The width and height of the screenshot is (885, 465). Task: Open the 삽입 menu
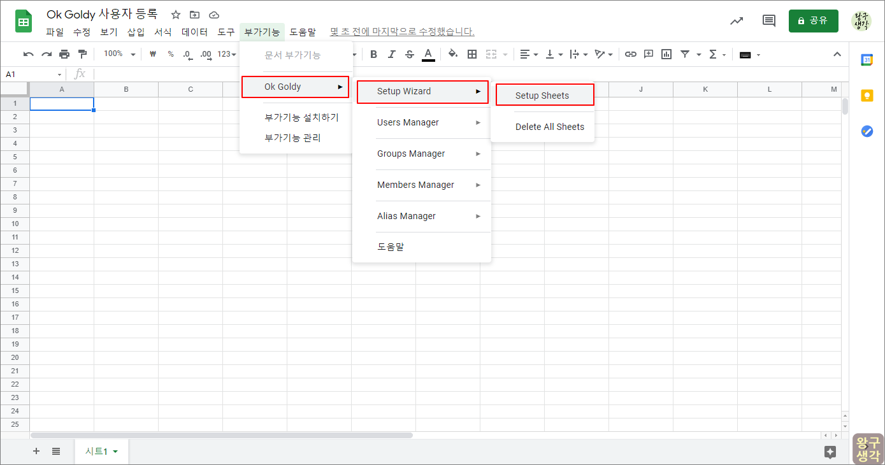(x=136, y=32)
